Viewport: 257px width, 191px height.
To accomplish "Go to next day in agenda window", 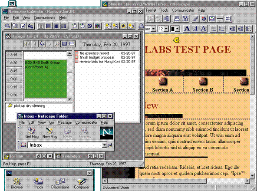I will click(49, 44).
